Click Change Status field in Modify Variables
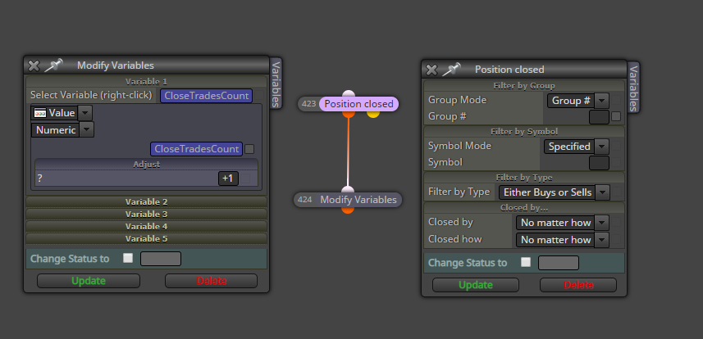The width and height of the screenshot is (703, 339). coord(161,259)
